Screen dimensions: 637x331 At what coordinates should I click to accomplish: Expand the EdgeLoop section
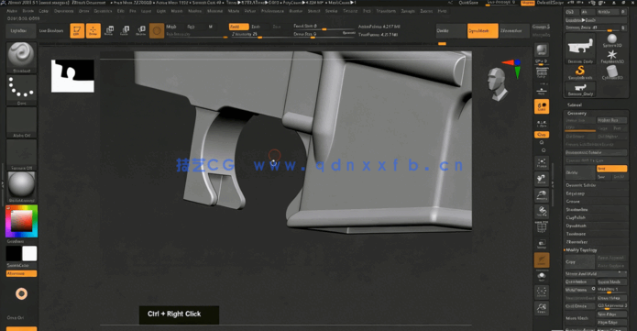point(576,193)
